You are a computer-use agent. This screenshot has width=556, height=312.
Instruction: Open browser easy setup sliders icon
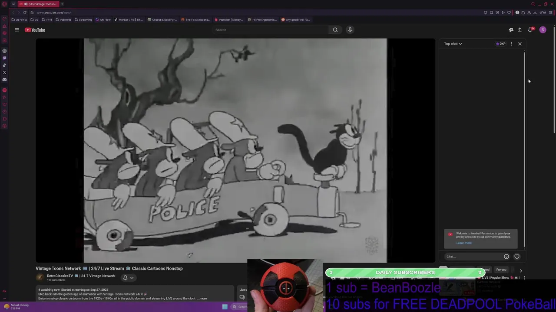(550, 13)
